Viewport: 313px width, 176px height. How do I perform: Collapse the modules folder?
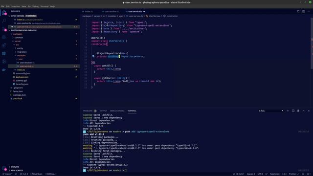pyautogui.click(x=21, y=55)
